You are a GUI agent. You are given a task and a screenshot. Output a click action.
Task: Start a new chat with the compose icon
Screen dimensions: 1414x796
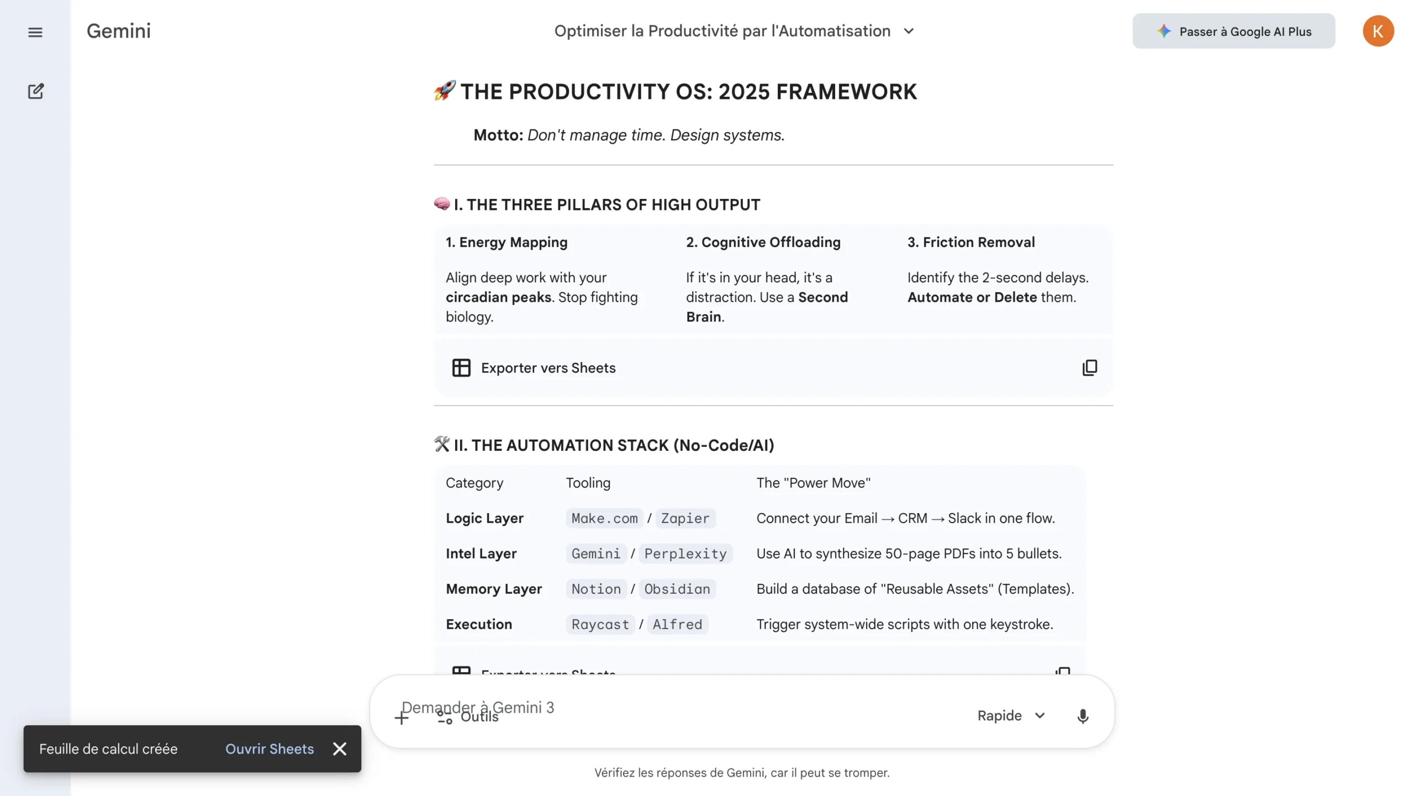click(35, 91)
